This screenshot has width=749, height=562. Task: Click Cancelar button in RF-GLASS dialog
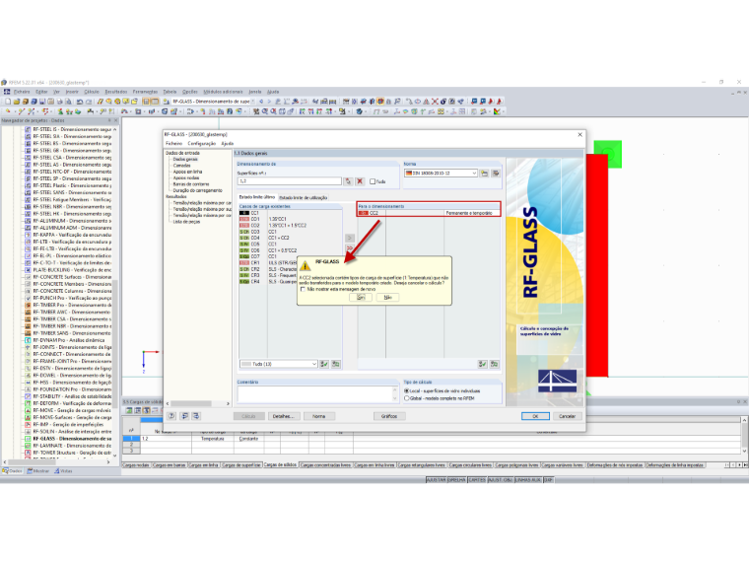point(568,416)
